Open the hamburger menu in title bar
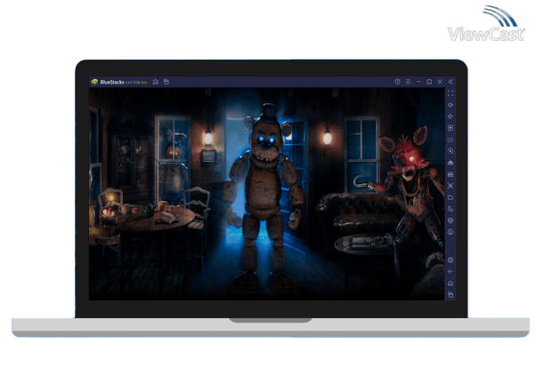The image size is (536, 368). tap(408, 82)
